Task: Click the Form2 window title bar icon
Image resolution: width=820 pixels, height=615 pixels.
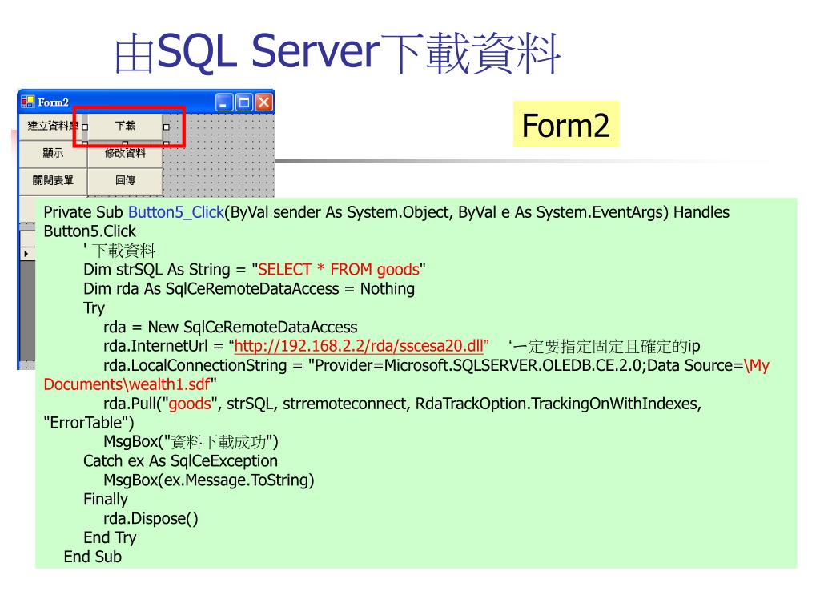Action: click(28, 102)
